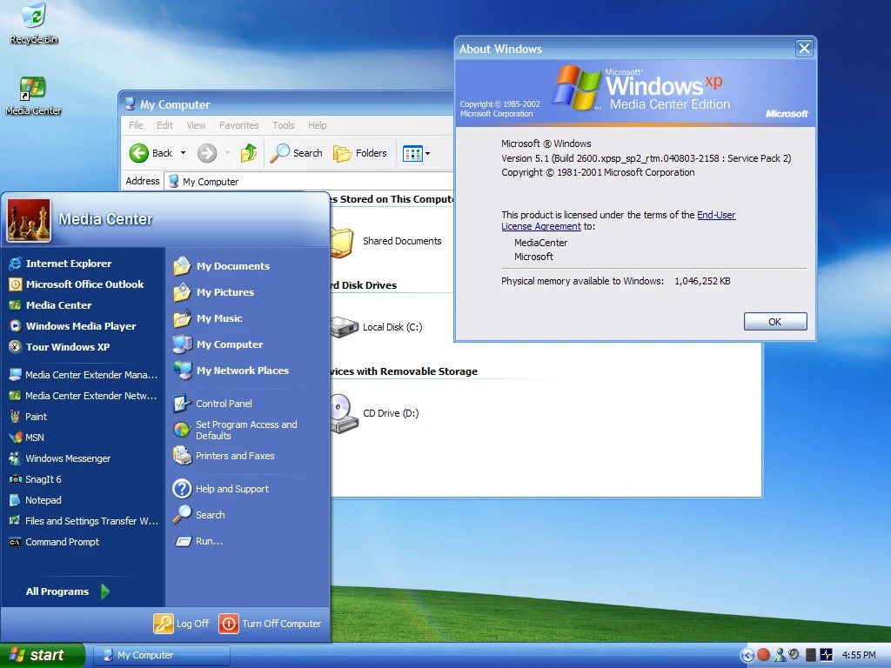Expand the Back button history dropdown

[x=183, y=153]
